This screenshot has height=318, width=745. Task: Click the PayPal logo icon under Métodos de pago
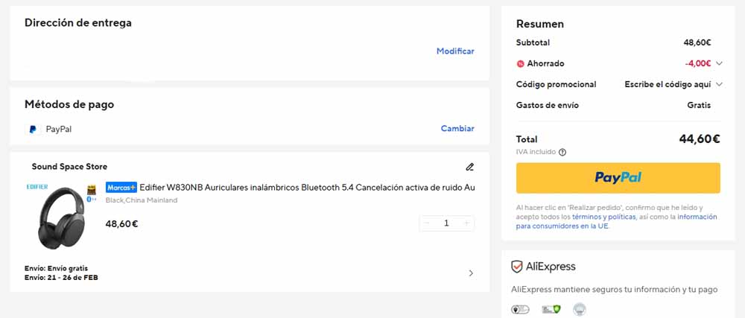tap(33, 129)
